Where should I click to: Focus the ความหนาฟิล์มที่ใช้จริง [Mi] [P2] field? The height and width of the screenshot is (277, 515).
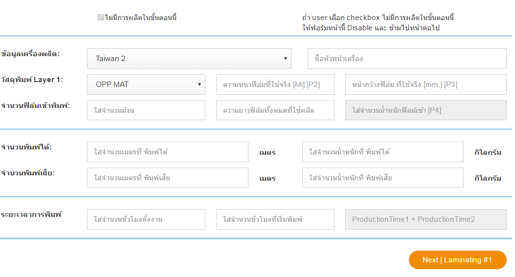coord(275,85)
